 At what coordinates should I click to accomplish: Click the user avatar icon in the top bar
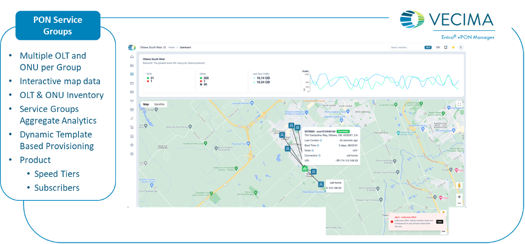460,47
